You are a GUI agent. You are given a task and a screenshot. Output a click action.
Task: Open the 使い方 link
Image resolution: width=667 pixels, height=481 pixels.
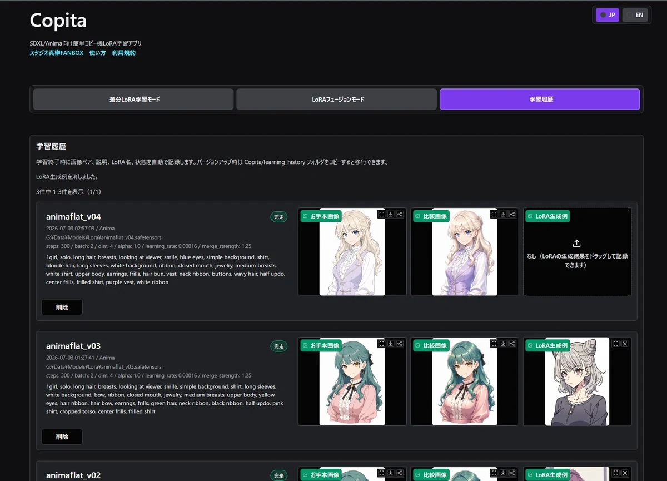pos(98,53)
